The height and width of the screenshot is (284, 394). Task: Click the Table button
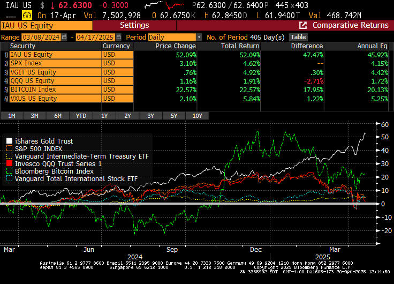pyautogui.click(x=298, y=37)
